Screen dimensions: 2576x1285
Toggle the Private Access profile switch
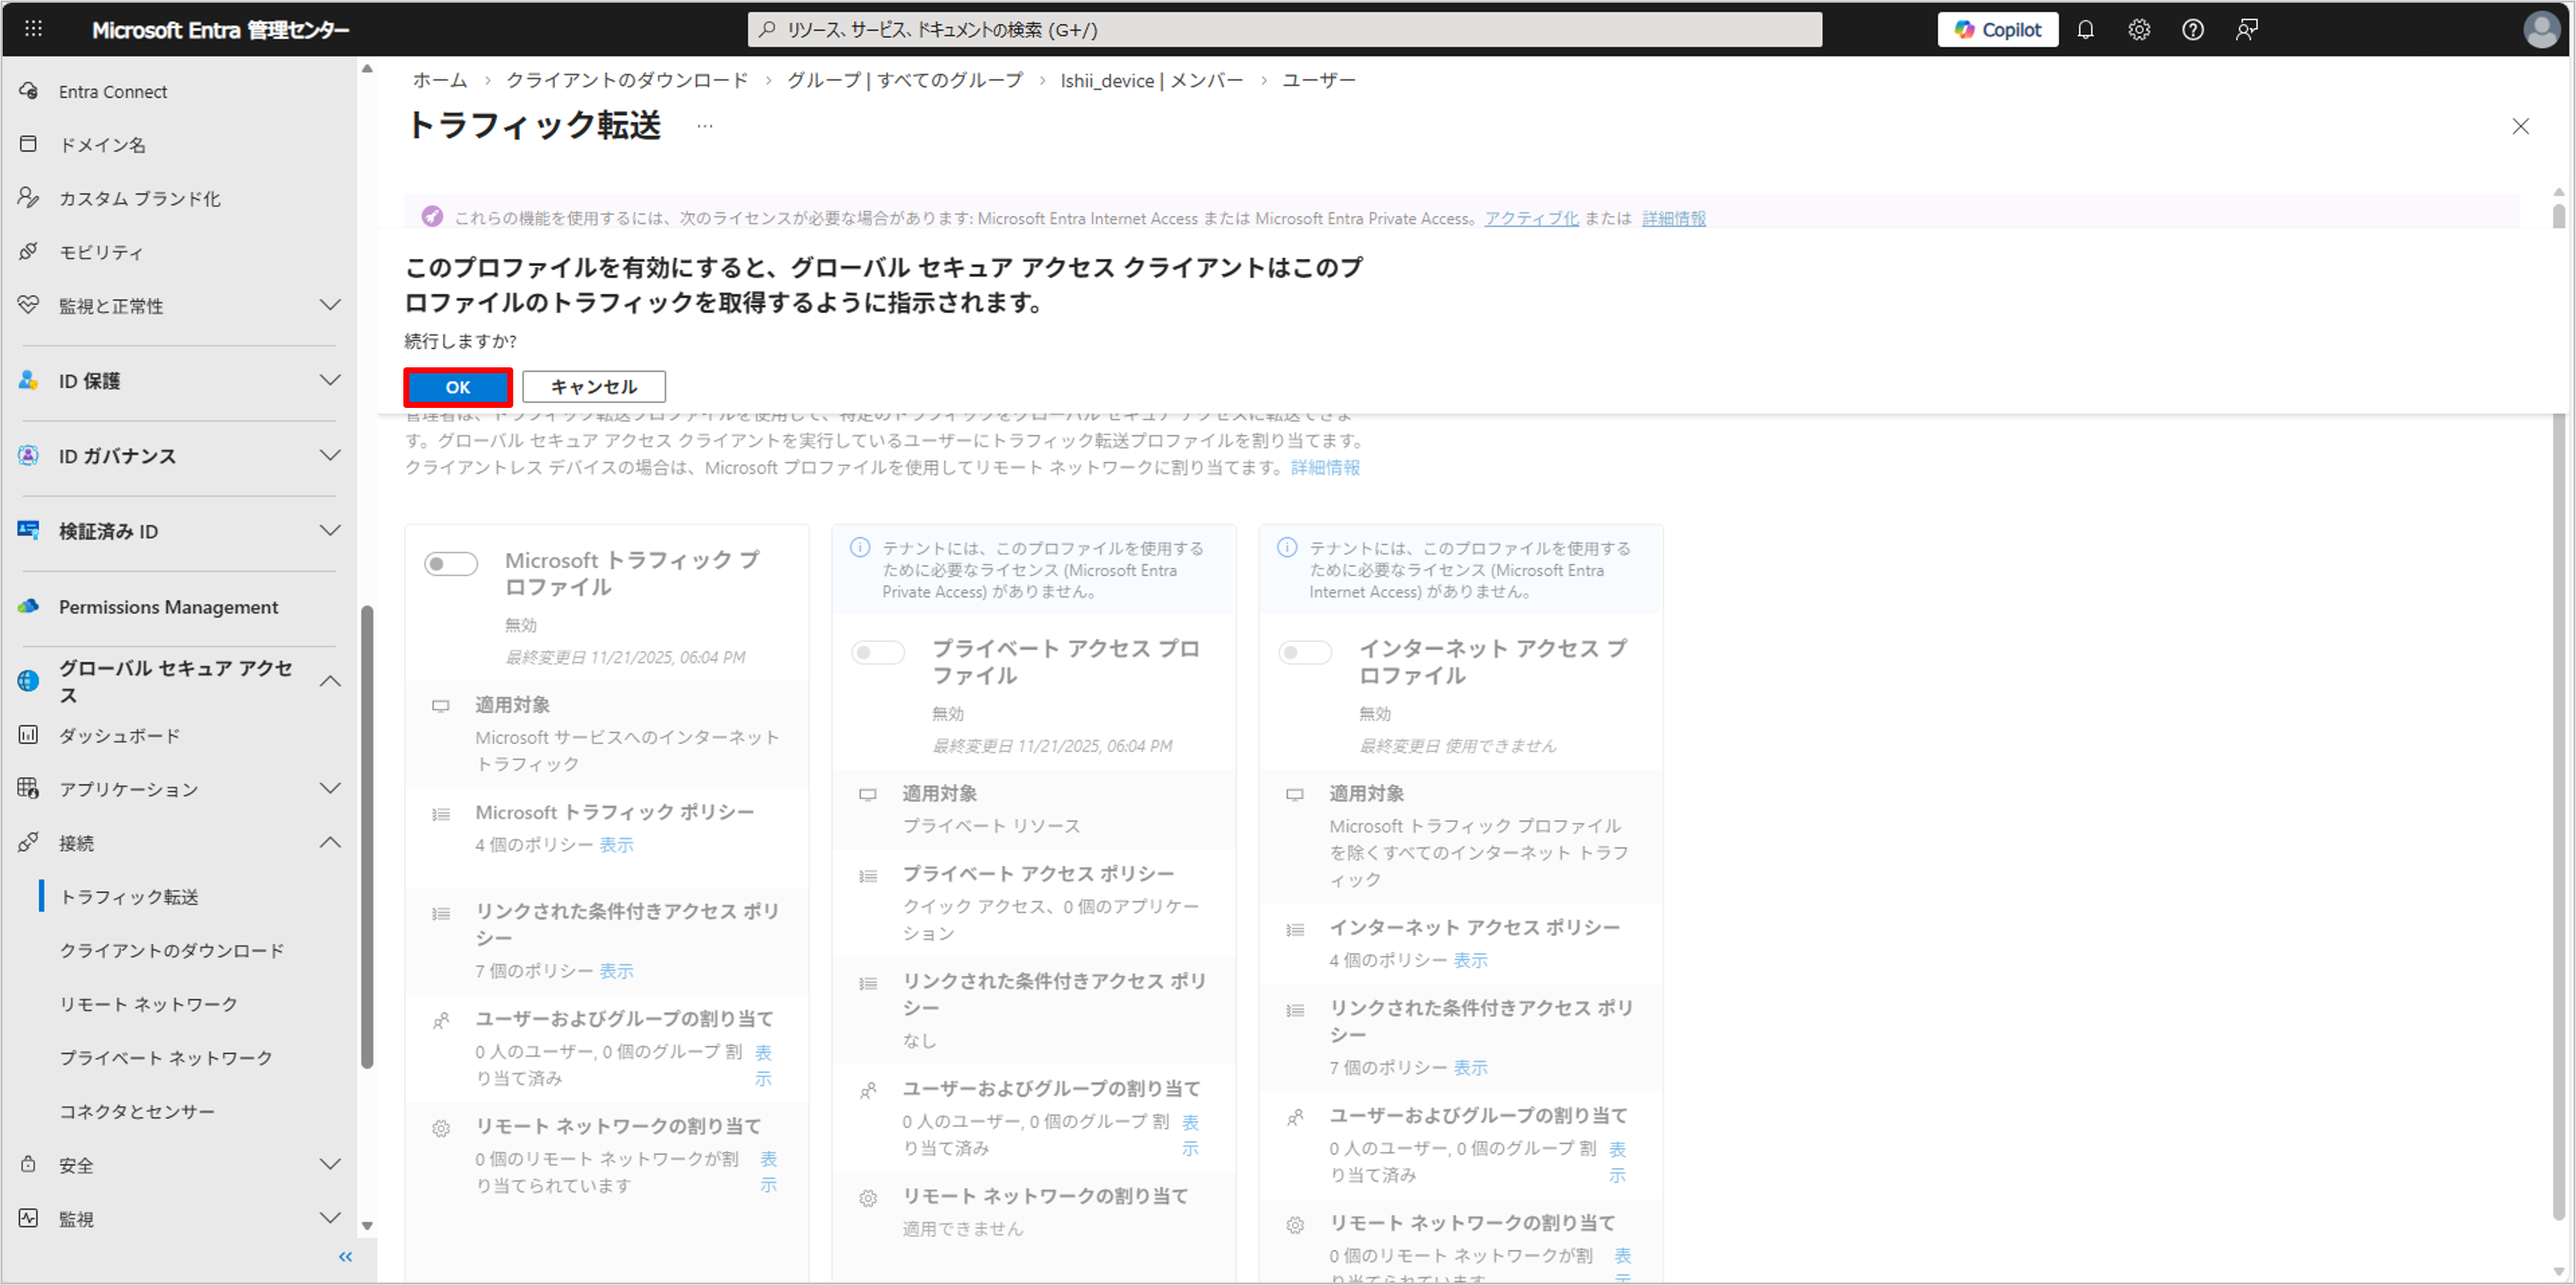(x=878, y=653)
